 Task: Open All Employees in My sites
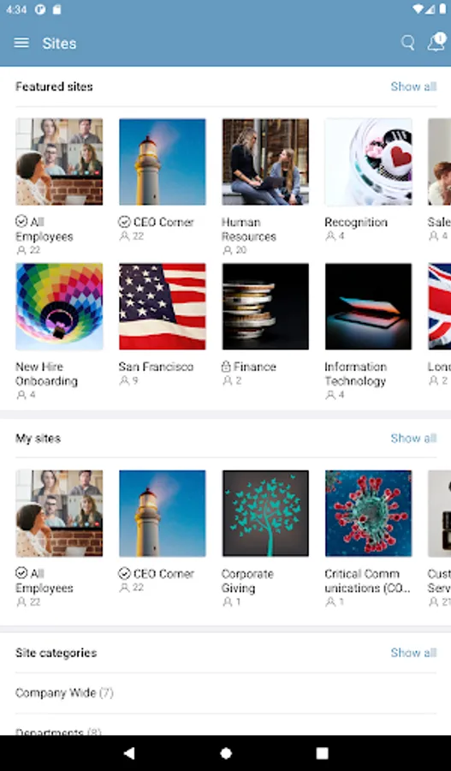pos(59,513)
